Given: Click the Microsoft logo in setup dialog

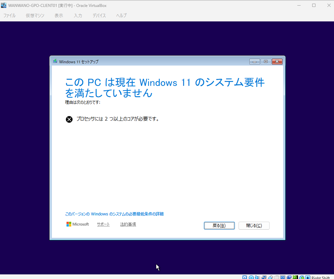Looking at the screenshot, I should pos(78,224).
